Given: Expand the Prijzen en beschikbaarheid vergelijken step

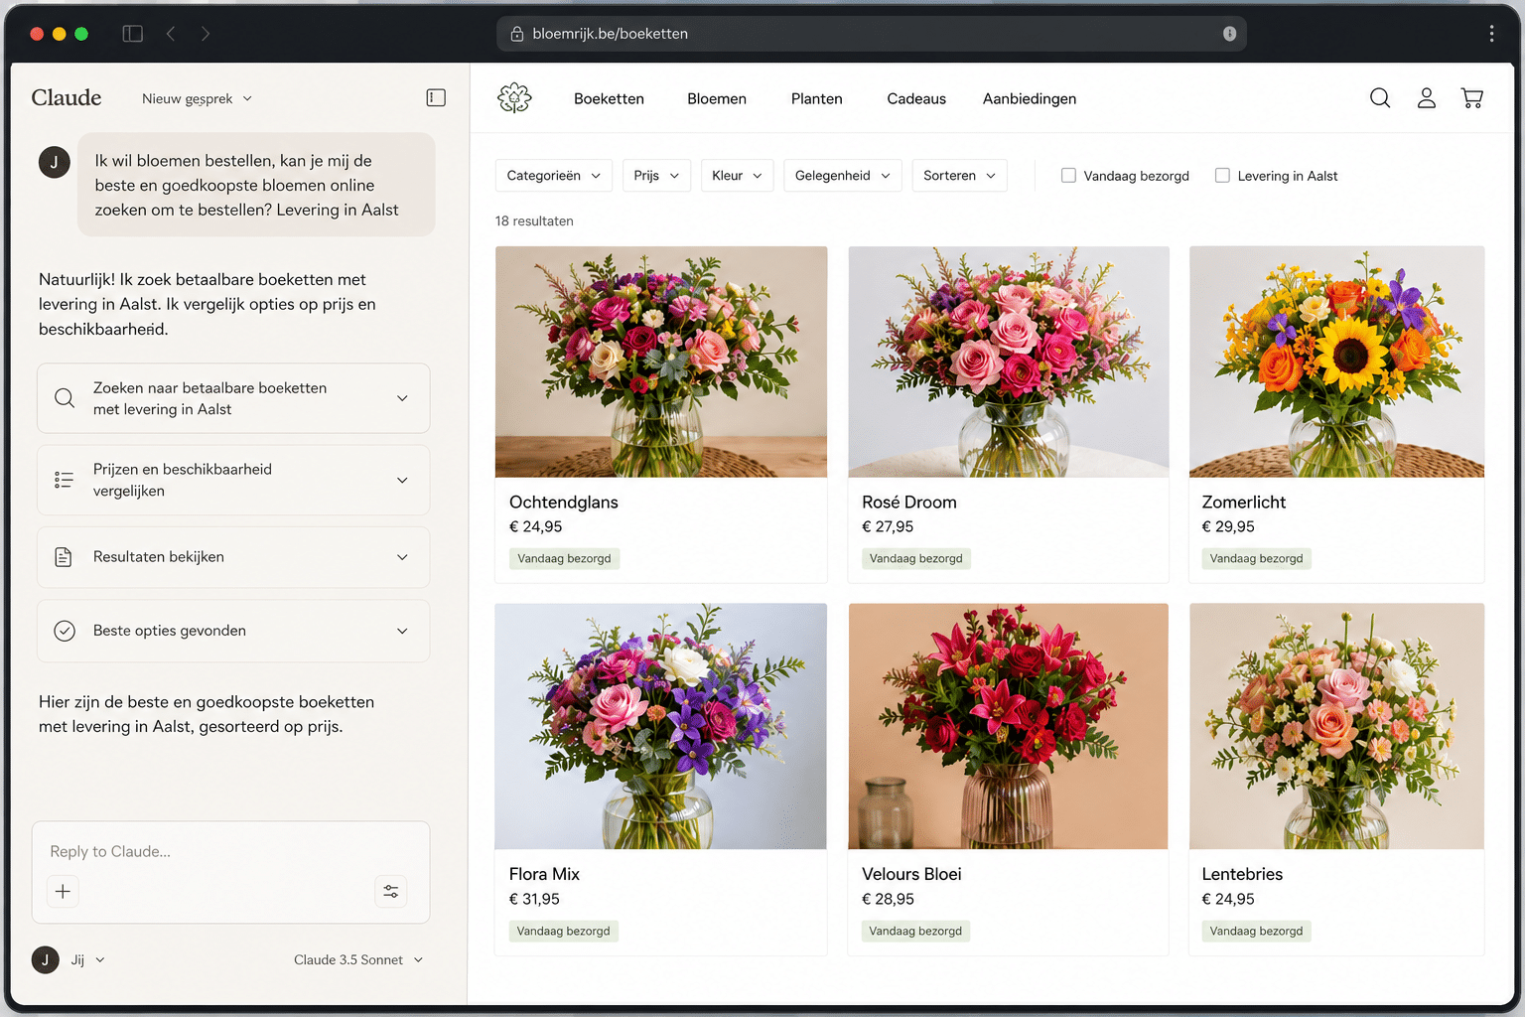Looking at the screenshot, I should [233, 480].
